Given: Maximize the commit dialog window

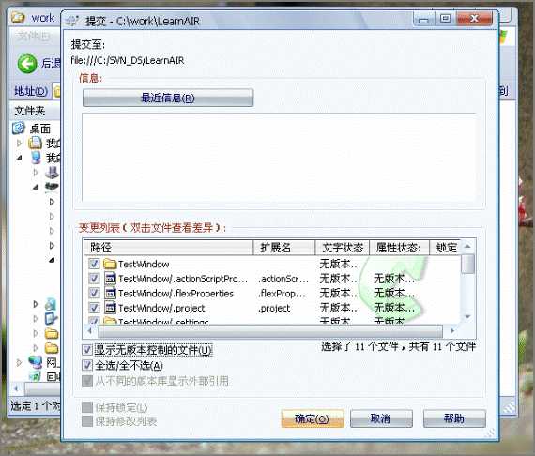Looking at the screenshot, I should click(445, 19).
